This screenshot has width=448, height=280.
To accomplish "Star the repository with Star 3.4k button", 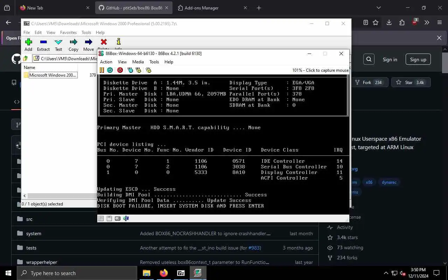I will pos(411,83).
